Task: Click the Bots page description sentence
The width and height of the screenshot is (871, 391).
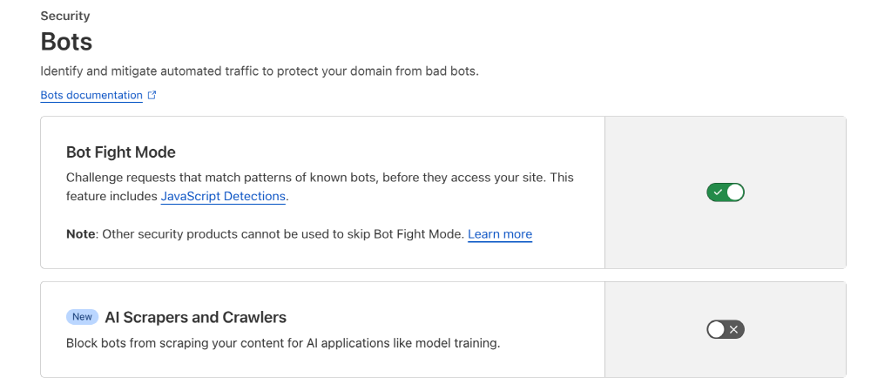Action: coord(260,71)
